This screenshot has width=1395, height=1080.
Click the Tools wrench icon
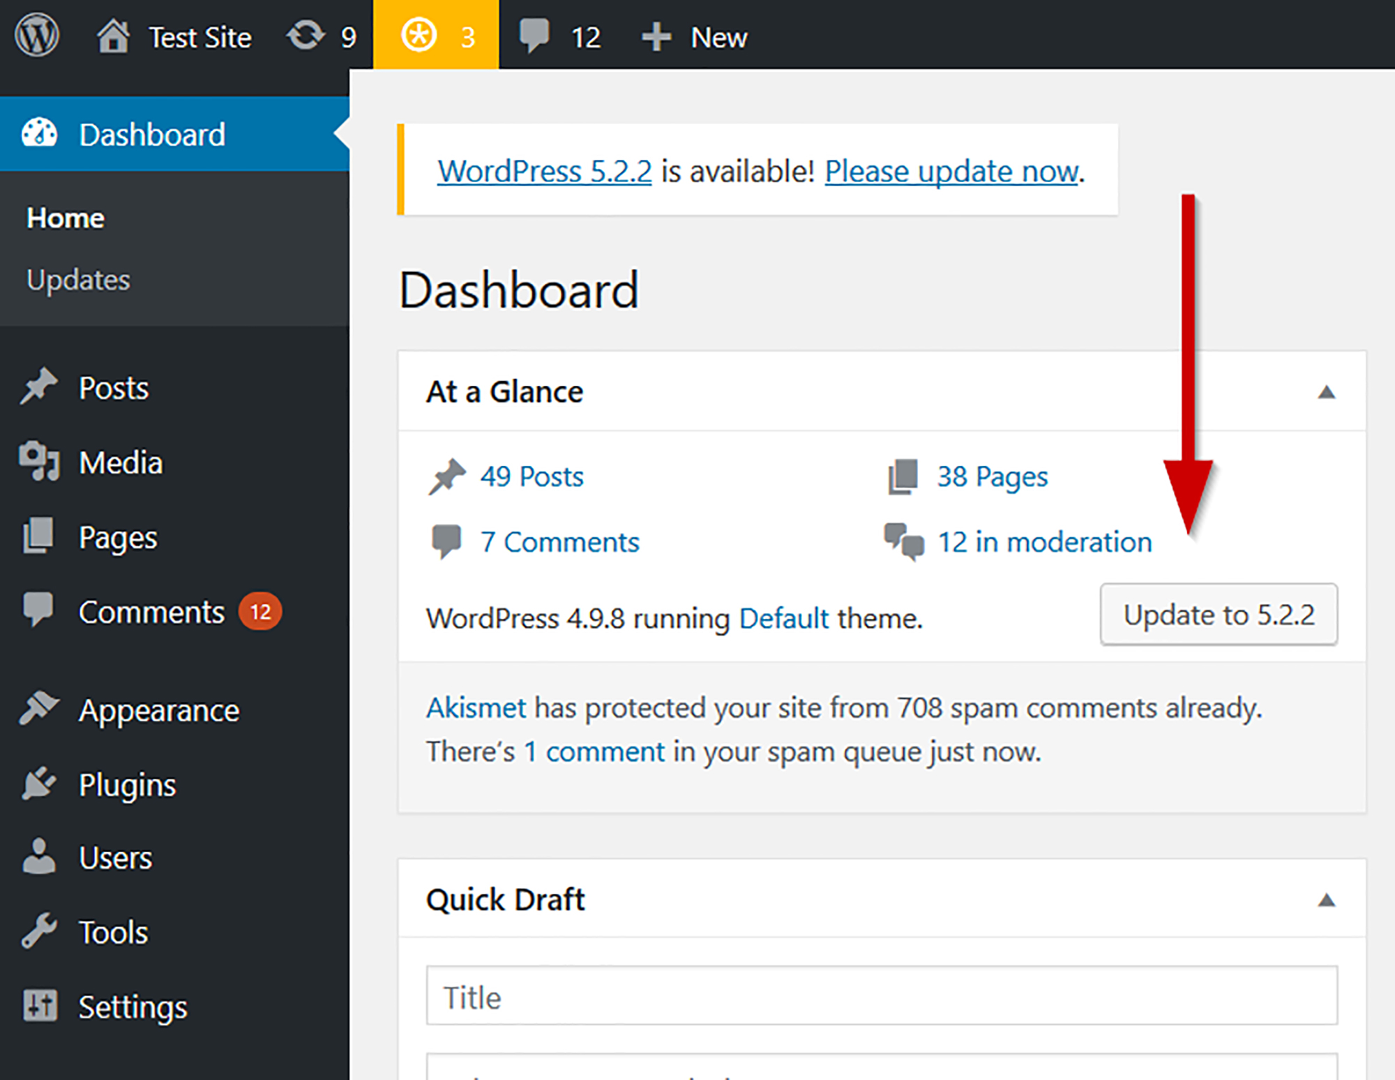point(38,931)
